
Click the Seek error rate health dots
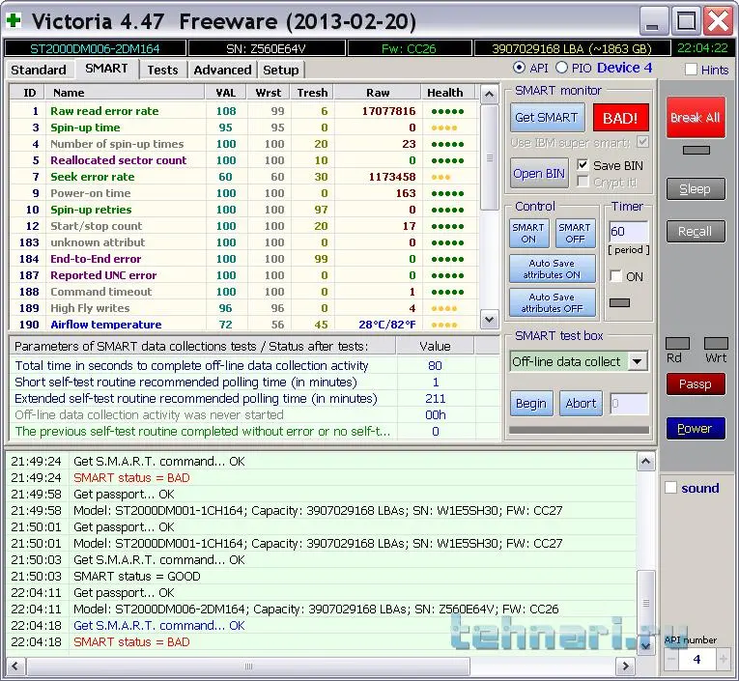[x=441, y=177]
